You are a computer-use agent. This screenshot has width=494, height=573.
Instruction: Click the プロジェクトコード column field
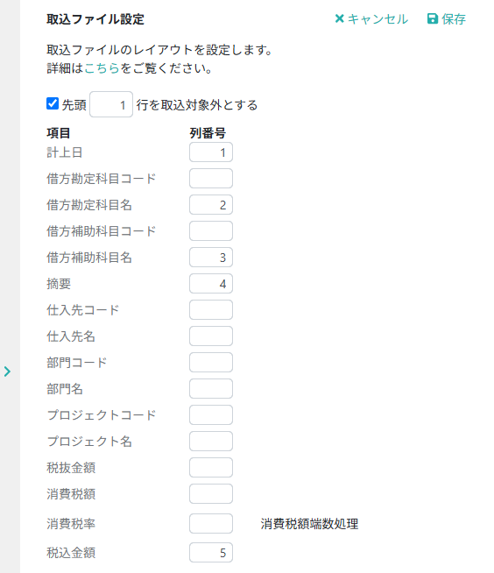point(211,414)
